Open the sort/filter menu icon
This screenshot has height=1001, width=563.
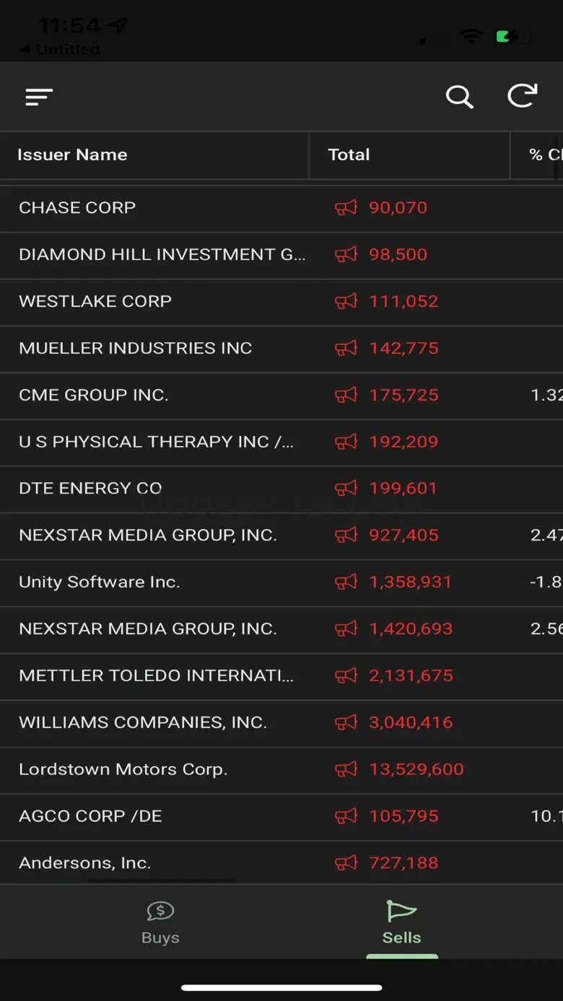point(39,97)
